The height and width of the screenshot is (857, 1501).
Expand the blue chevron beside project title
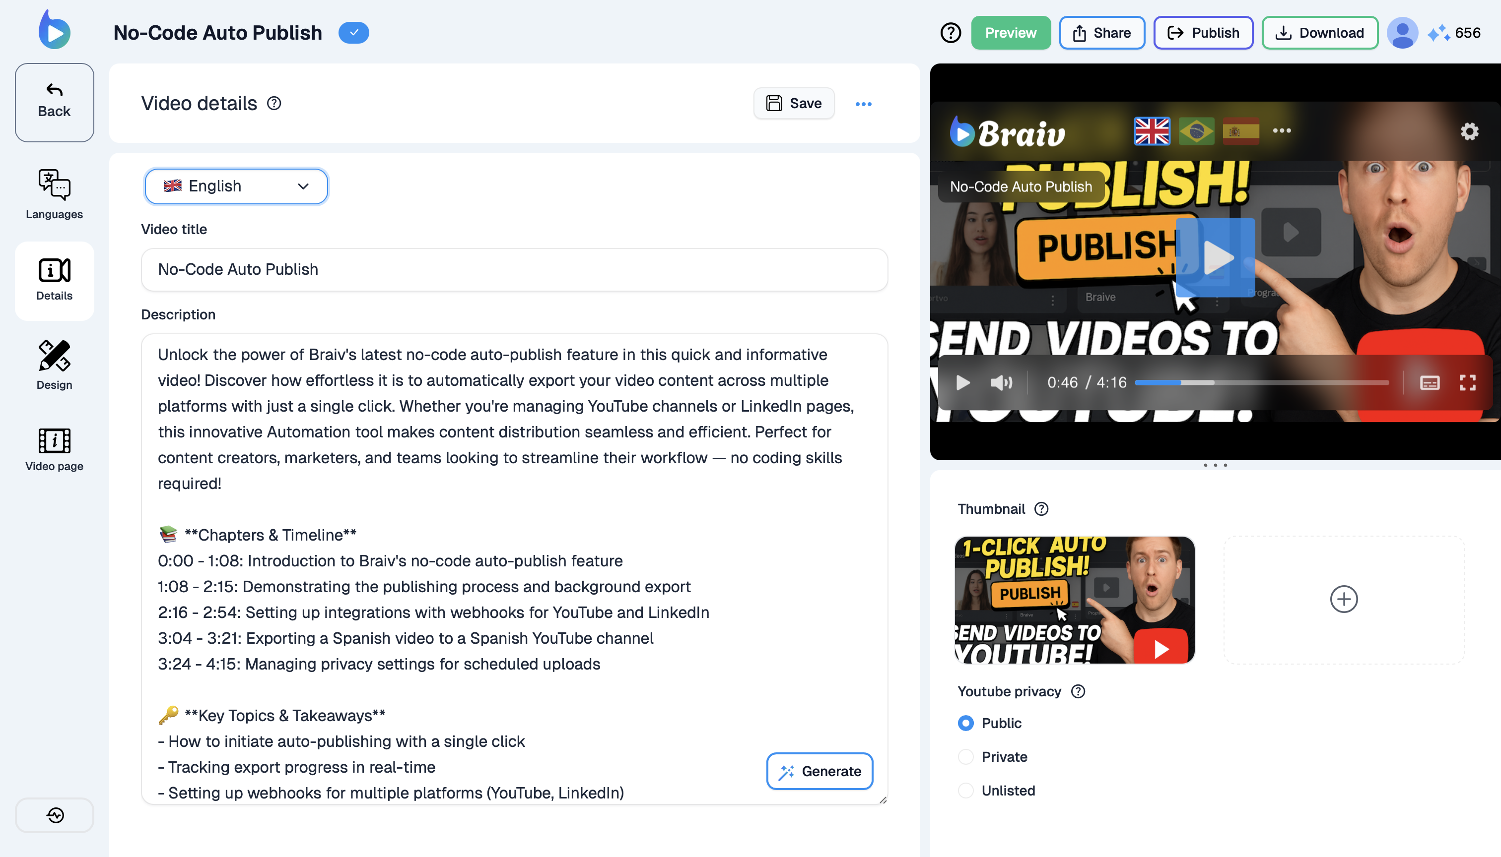[x=353, y=33]
